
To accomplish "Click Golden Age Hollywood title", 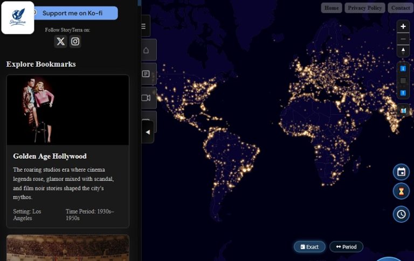I will 50,156.
